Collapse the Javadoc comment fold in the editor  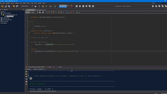tap(29, 21)
